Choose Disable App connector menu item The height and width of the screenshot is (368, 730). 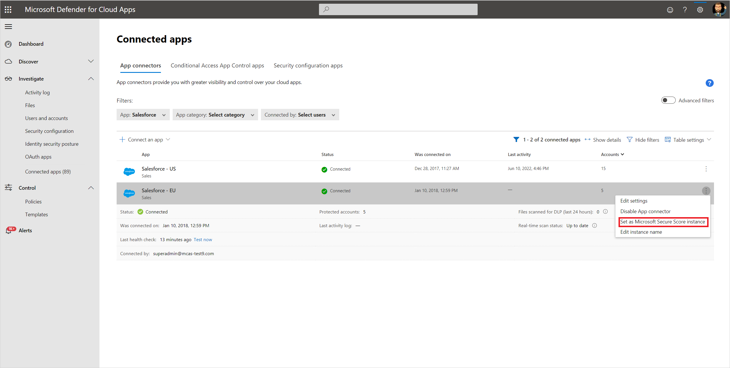645,211
